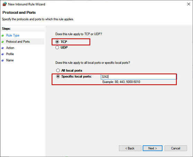Screen dimensions: 193x157
Task: Click the purple bullet beside Action
Action: (x=2, y=48)
